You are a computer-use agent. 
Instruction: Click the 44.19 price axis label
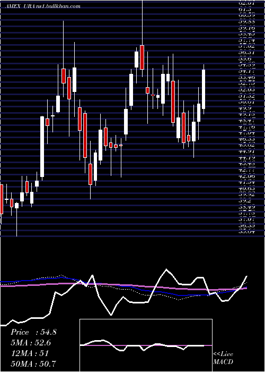[x=246, y=158]
